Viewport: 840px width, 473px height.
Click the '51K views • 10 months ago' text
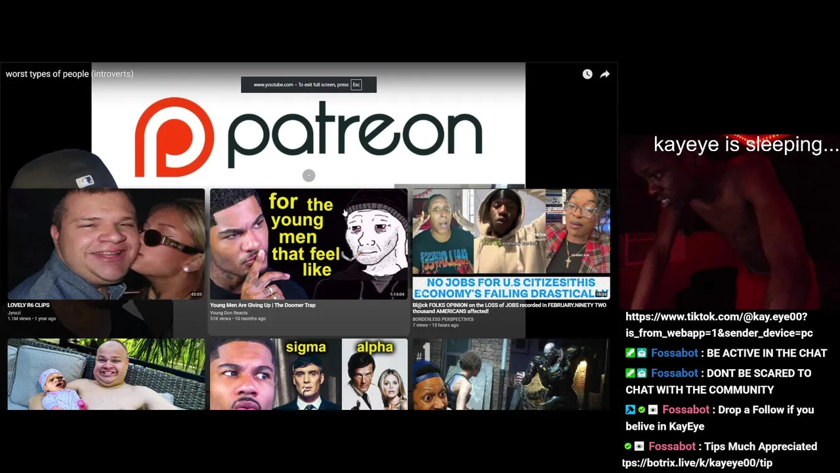coord(238,319)
